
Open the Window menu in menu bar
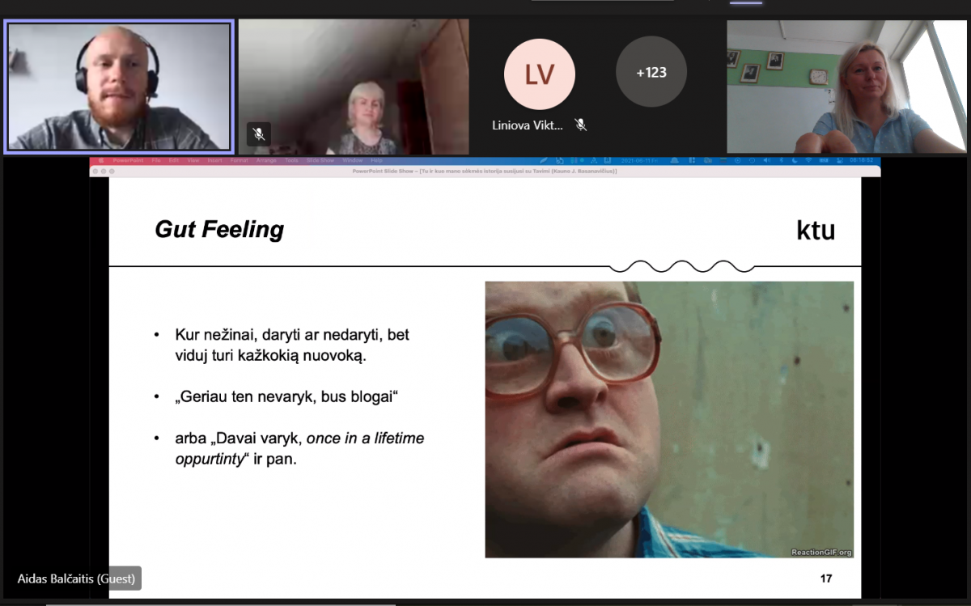(352, 160)
